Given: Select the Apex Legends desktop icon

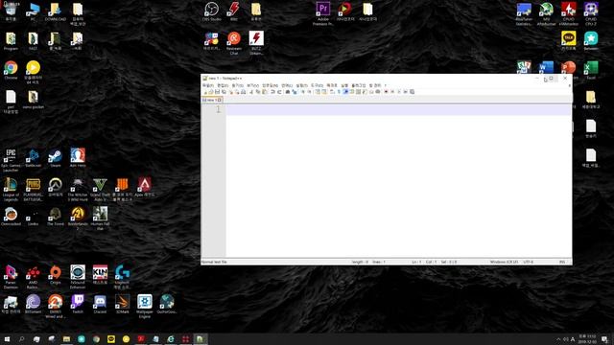Looking at the screenshot, I should pyautogui.click(x=145, y=187).
